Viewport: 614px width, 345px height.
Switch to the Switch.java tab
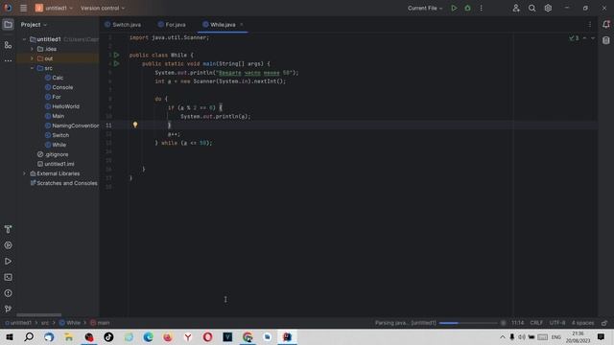123,25
